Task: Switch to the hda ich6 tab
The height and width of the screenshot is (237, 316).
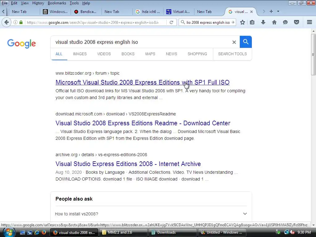Action: [148, 12]
